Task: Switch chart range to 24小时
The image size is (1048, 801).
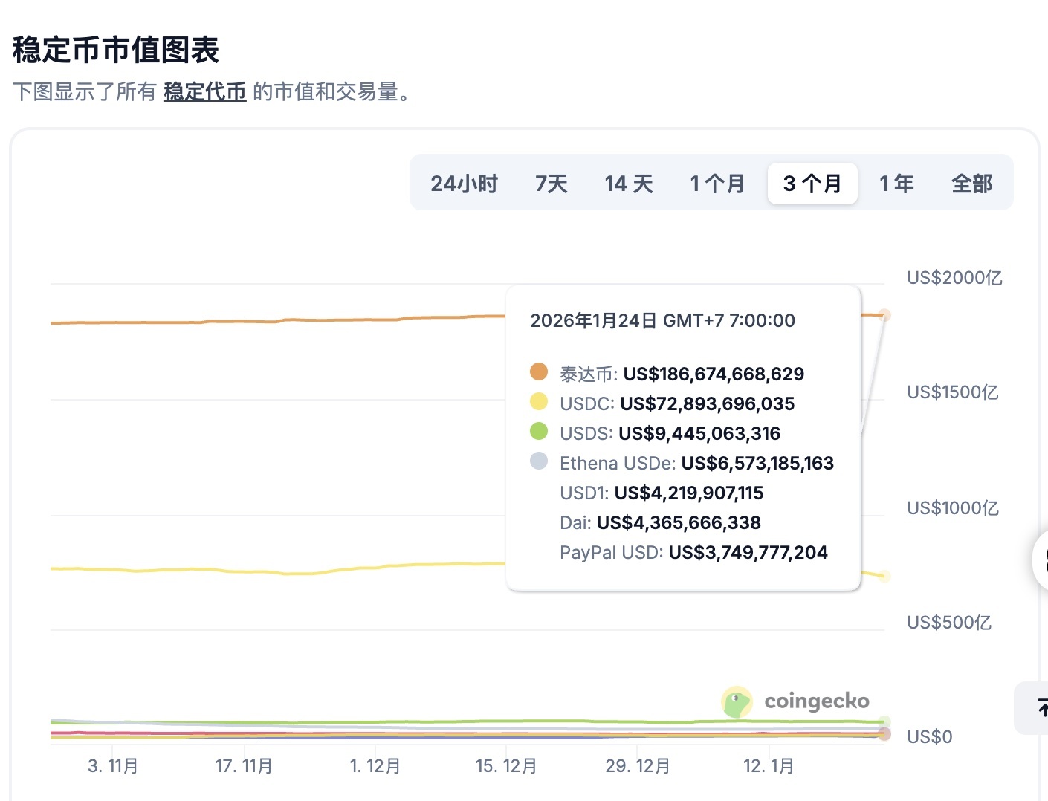Action: coord(464,184)
